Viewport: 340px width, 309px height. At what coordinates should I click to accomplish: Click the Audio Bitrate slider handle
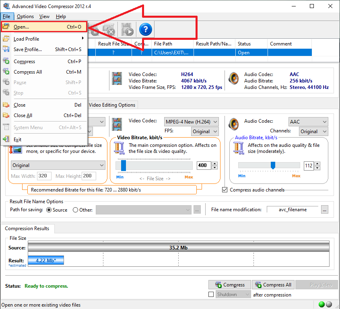tap(273, 165)
